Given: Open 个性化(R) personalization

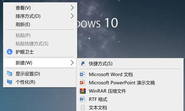Looking at the screenshot, I should [x=40, y=82].
